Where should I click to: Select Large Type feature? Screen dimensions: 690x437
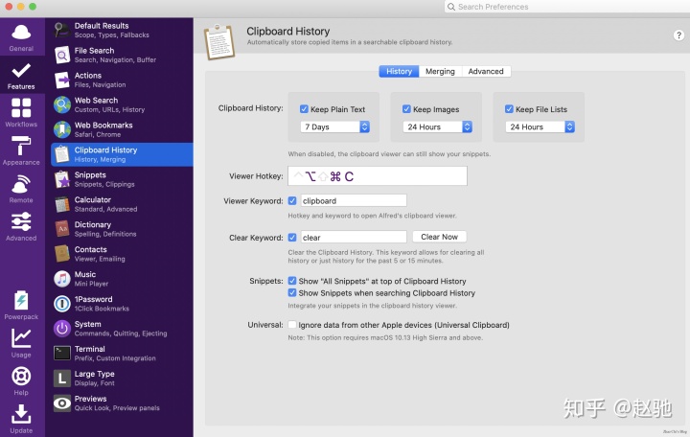pos(122,378)
